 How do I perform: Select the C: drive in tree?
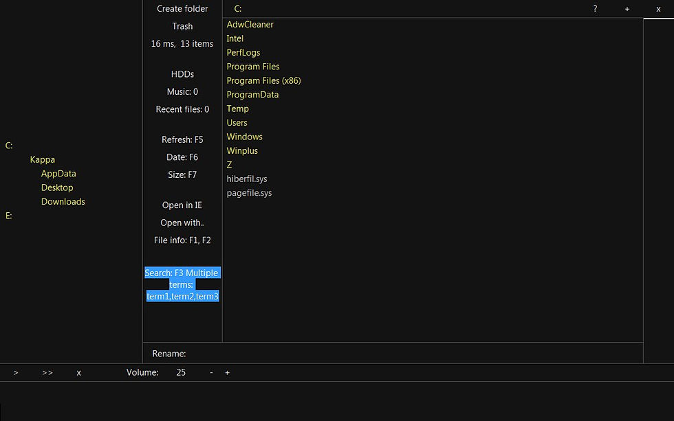(9, 146)
